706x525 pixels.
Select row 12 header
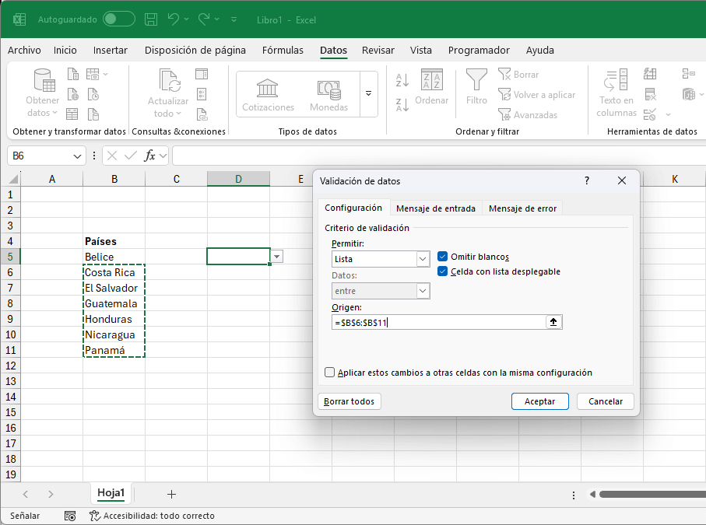(10, 366)
